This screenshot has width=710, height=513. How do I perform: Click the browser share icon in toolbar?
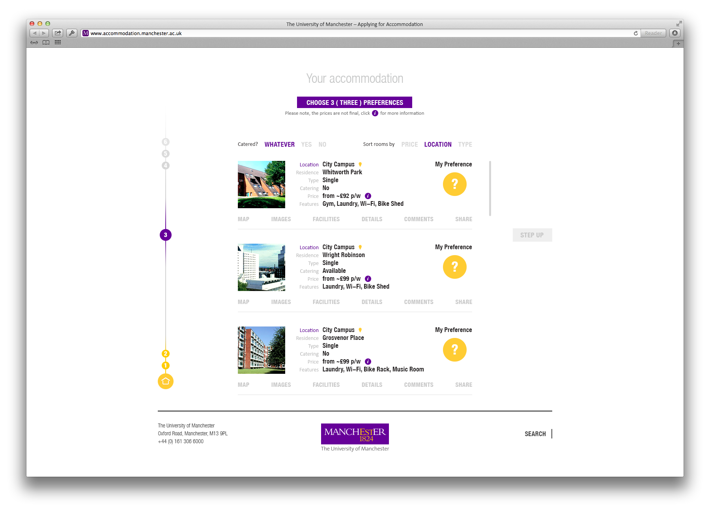click(x=58, y=33)
